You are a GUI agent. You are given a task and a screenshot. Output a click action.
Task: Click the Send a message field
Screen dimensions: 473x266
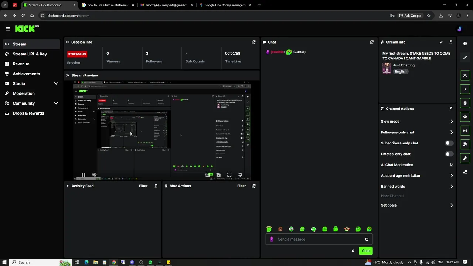point(319,239)
